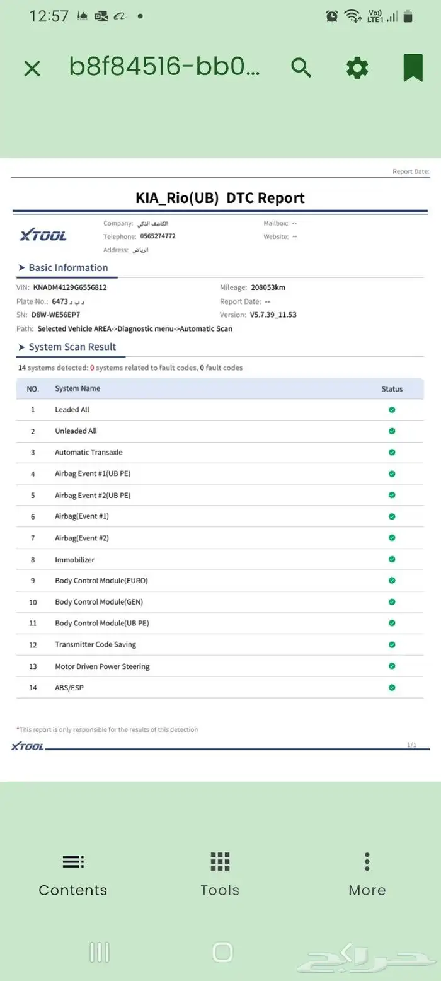This screenshot has width=441, height=981.
Task: Tap the Motor Driven Power Steering row
Action: point(102,666)
